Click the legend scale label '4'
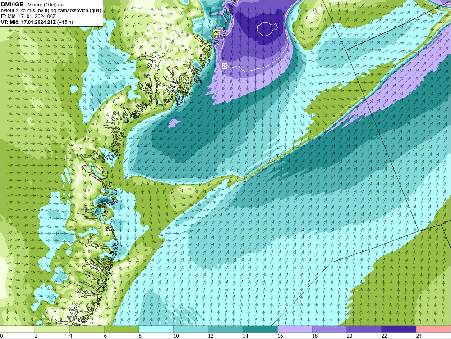The width and height of the screenshot is (451, 339). pos(71,336)
